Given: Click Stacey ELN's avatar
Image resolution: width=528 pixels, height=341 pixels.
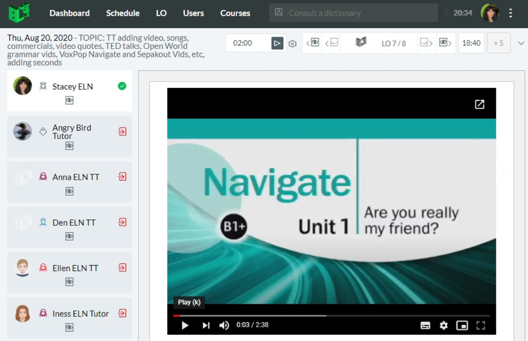Looking at the screenshot, I should tap(22, 86).
